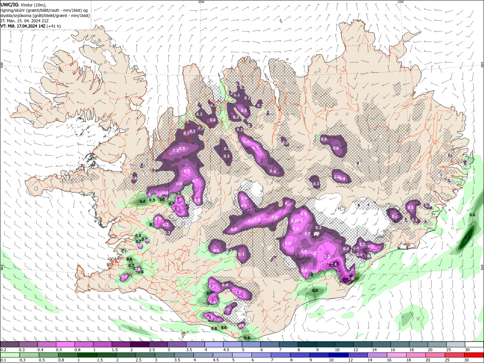The width and height of the screenshot is (484, 363).
Task: Select the white 30 swatch ending the upper legend
Action: 474,344
